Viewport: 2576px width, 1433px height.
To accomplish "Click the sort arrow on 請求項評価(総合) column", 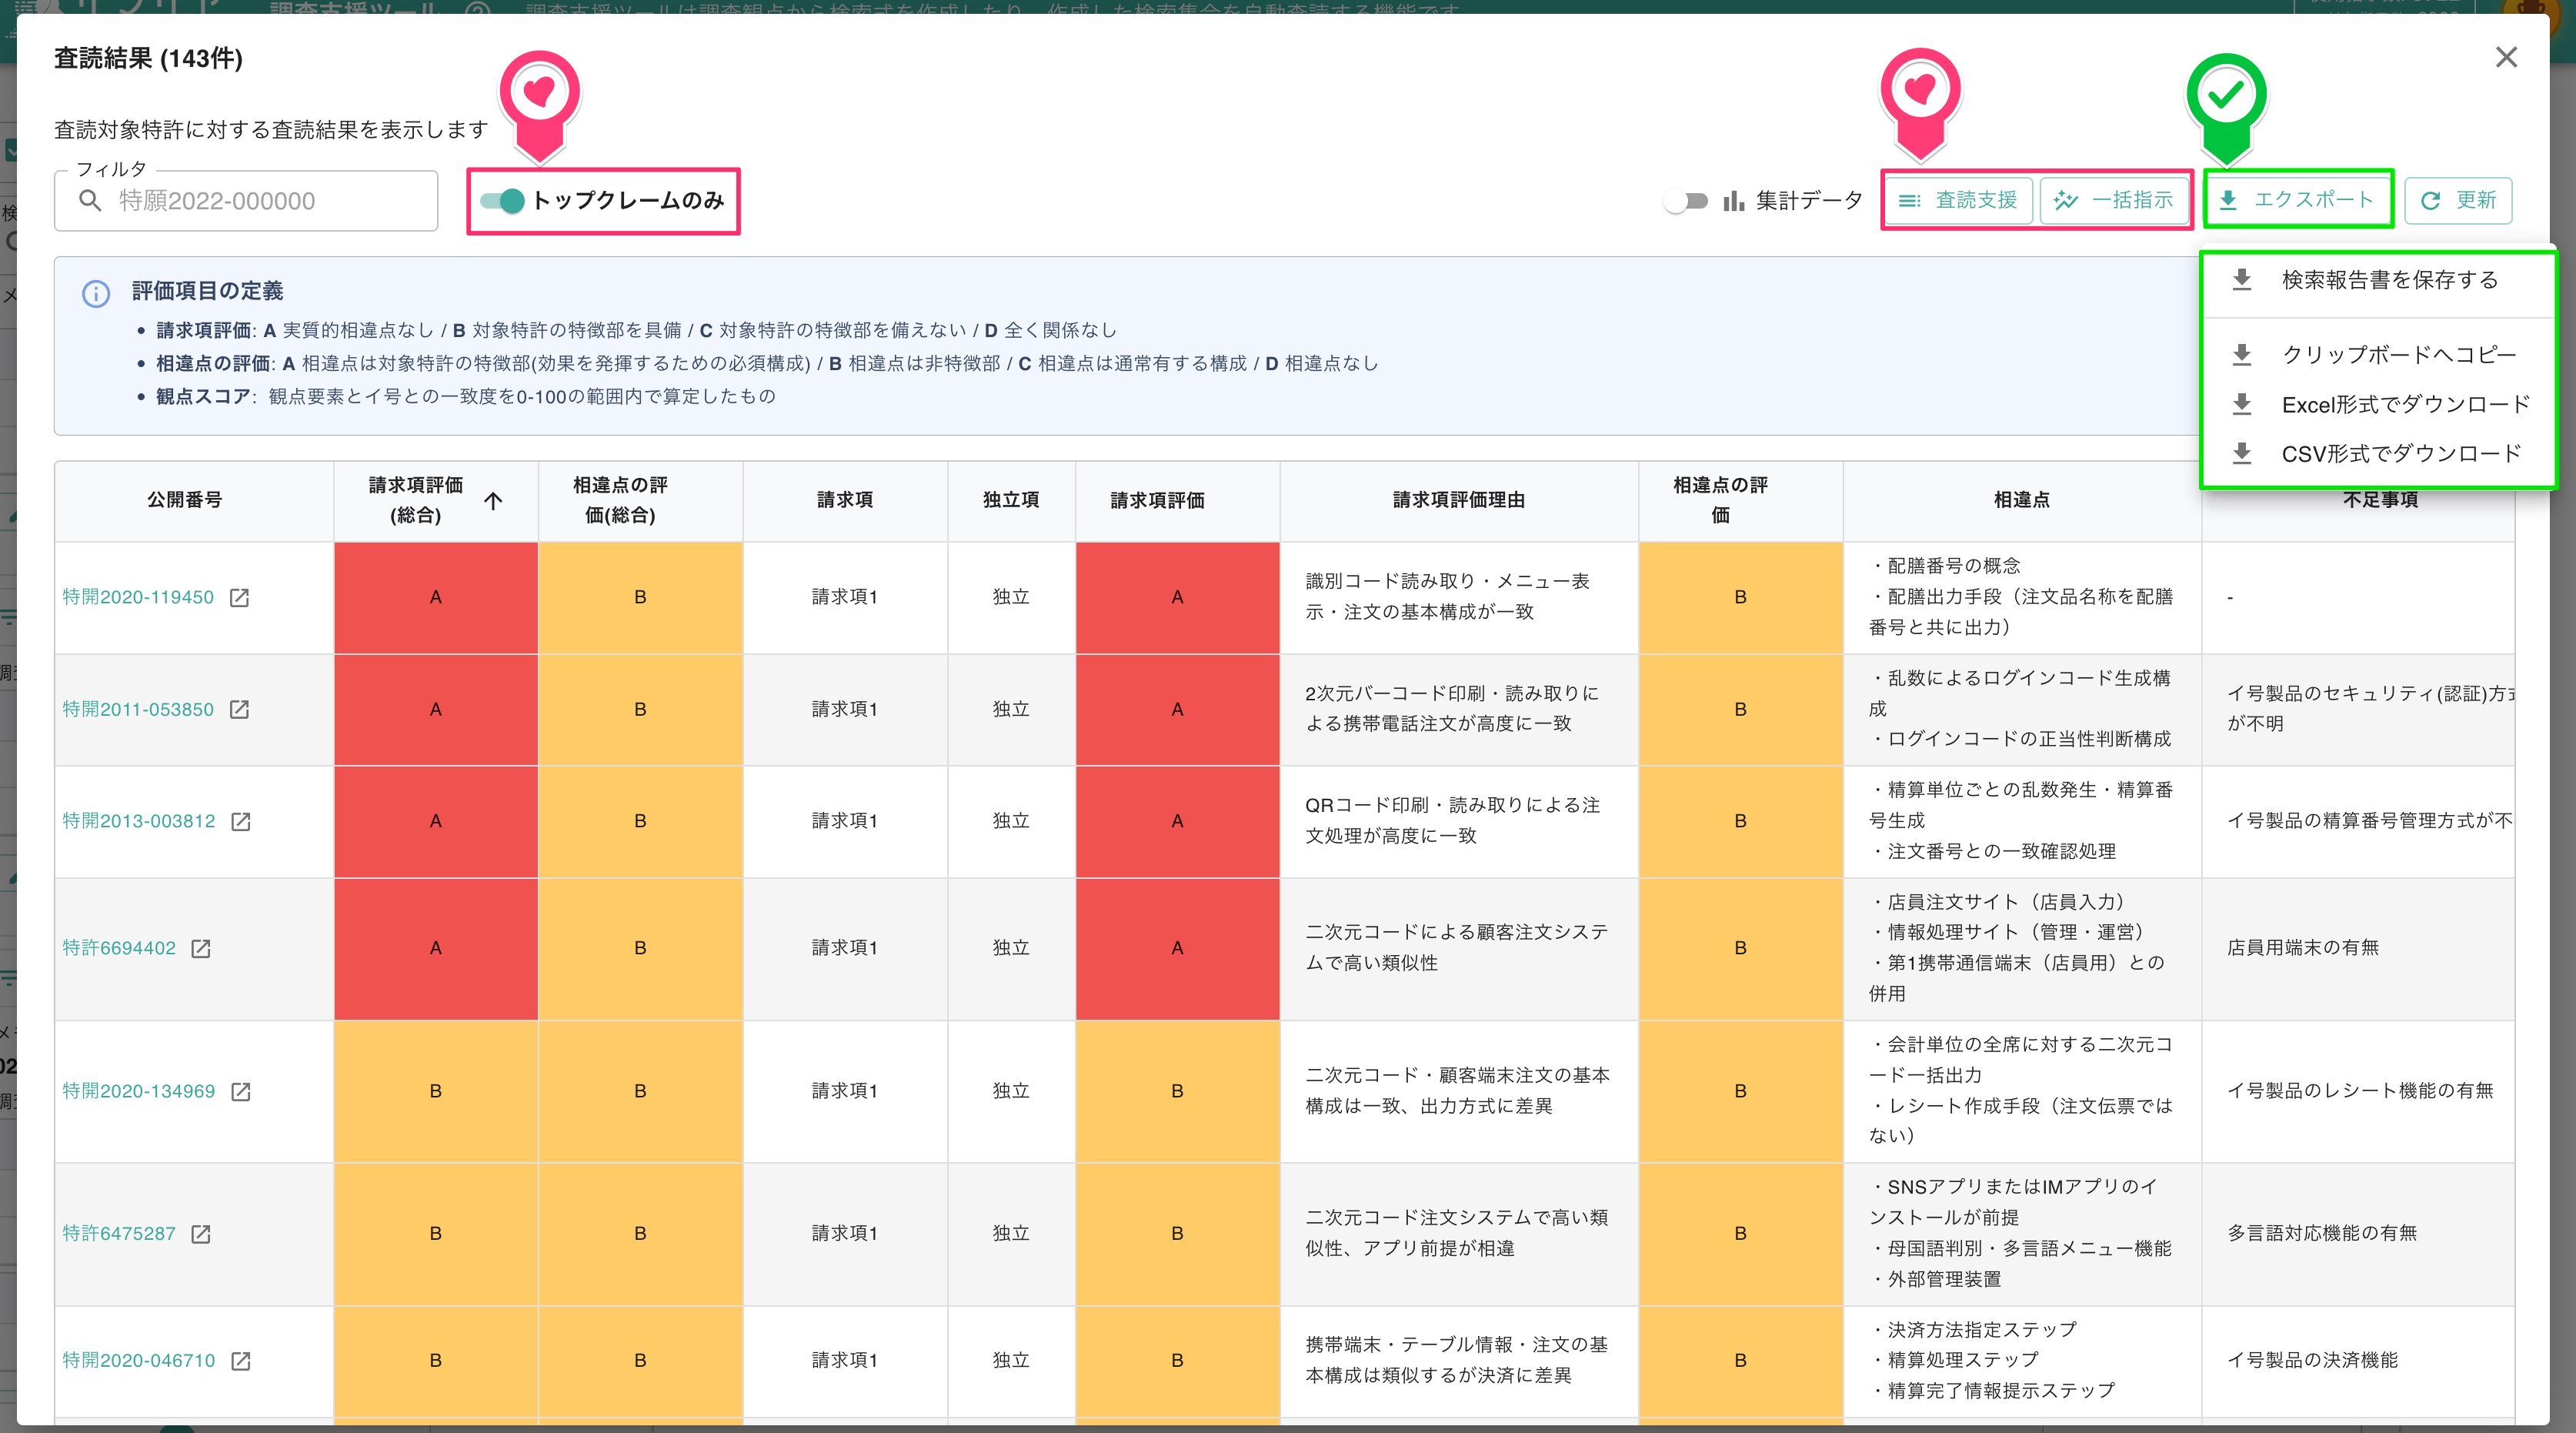I will (x=493, y=501).
